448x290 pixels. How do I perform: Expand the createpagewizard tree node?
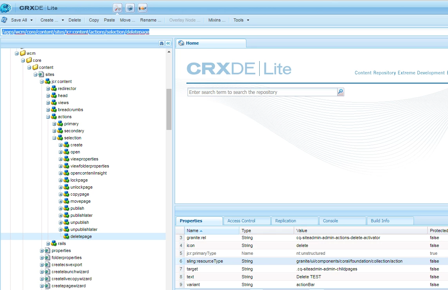pyautogui.click(x=42, y=286)
